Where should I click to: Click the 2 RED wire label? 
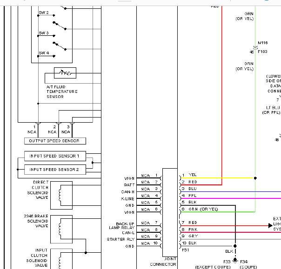[x=189, y=182]
